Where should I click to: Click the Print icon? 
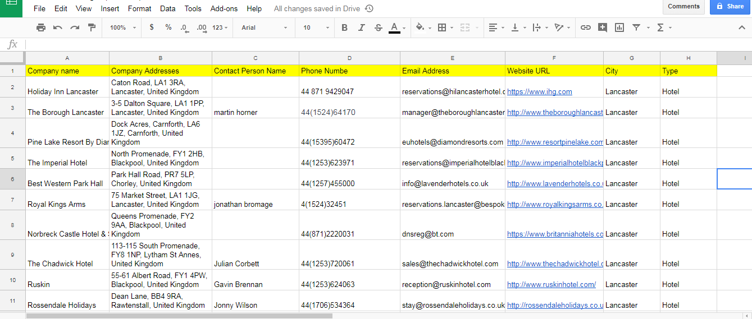[x=41, y=27]
